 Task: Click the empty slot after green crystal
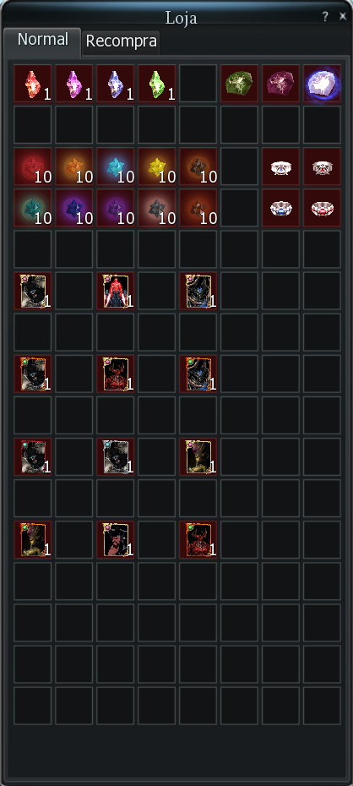point(198,83)
